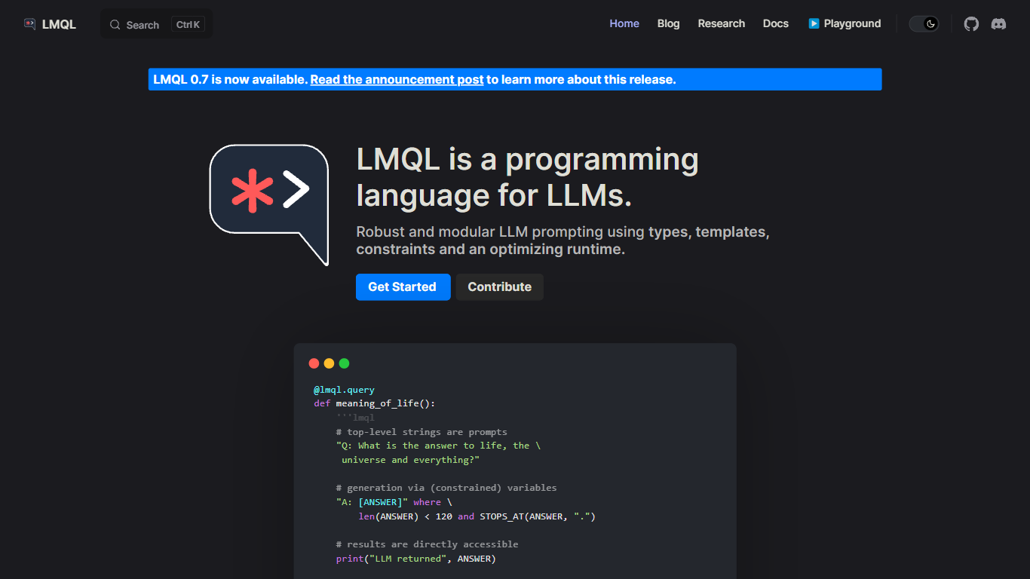This screenshot has width=1030, height=579.
Task: Click the '''lmql docstring line
Action: point(355,418)
